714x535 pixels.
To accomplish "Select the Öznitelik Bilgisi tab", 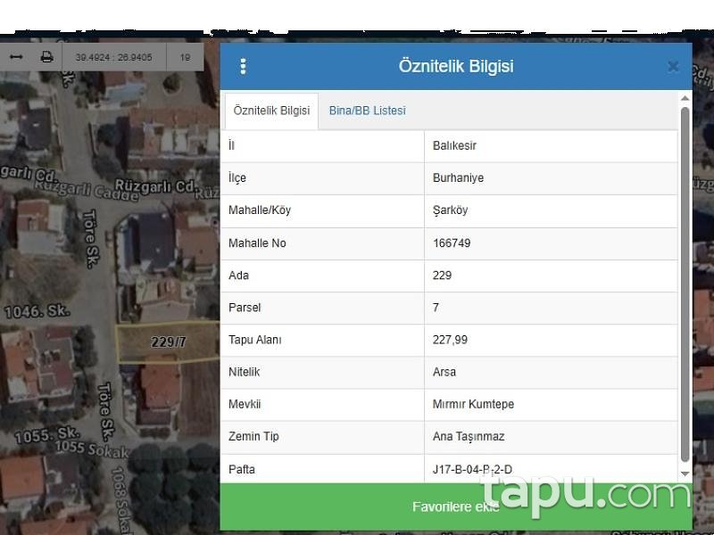I will coord(271,111).
